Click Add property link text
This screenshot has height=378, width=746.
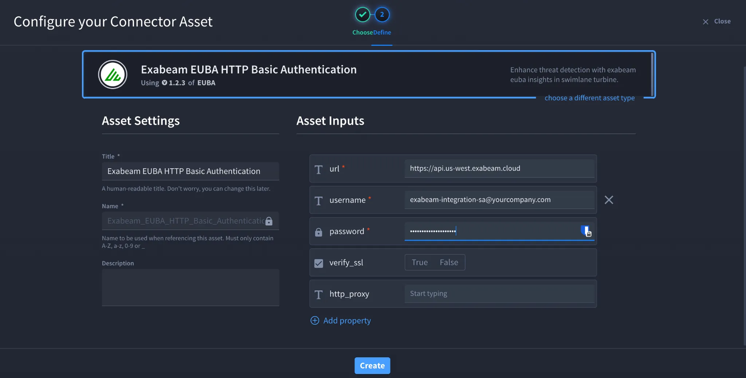click(347, 321)
